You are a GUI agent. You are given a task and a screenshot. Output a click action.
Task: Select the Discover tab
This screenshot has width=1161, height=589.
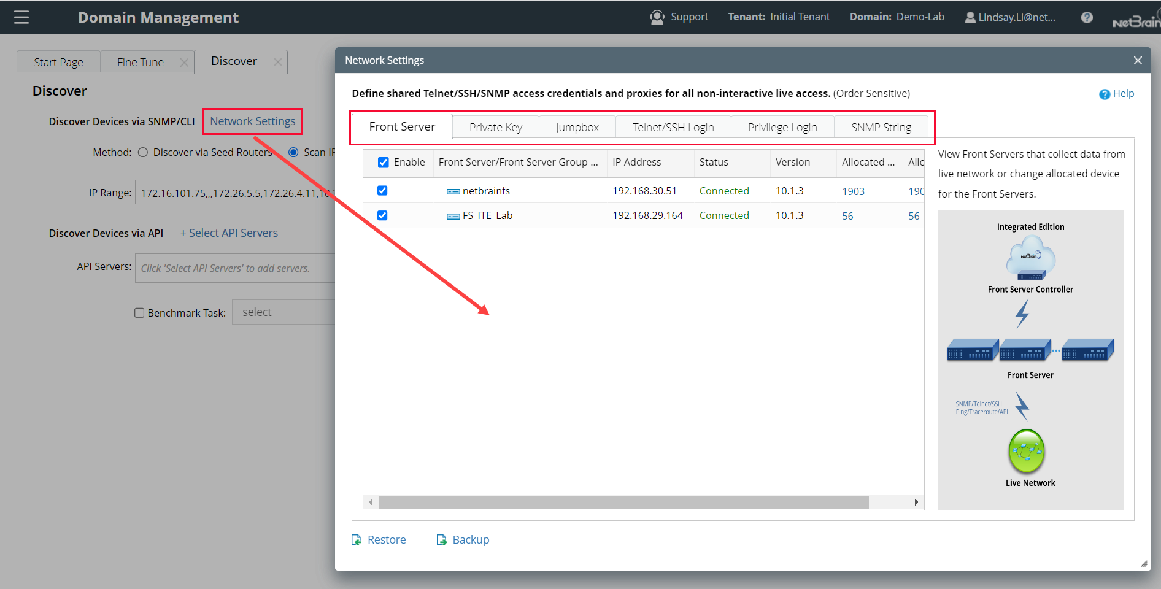pos(234,61)
